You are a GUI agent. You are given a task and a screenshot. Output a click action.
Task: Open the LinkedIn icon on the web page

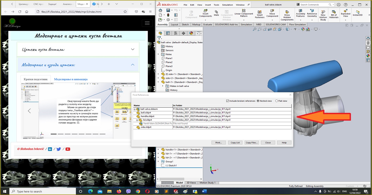[x=50, y=149]
